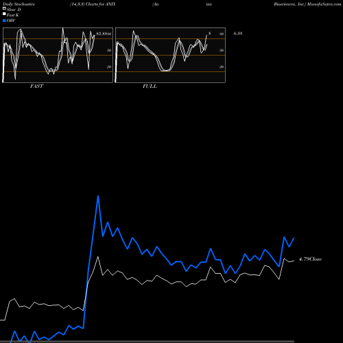This screenshot has width=343, height=343.
Task: Click the 'Charts for ANIX' title text
Action: pyautogui.click(x=101, y=4)
